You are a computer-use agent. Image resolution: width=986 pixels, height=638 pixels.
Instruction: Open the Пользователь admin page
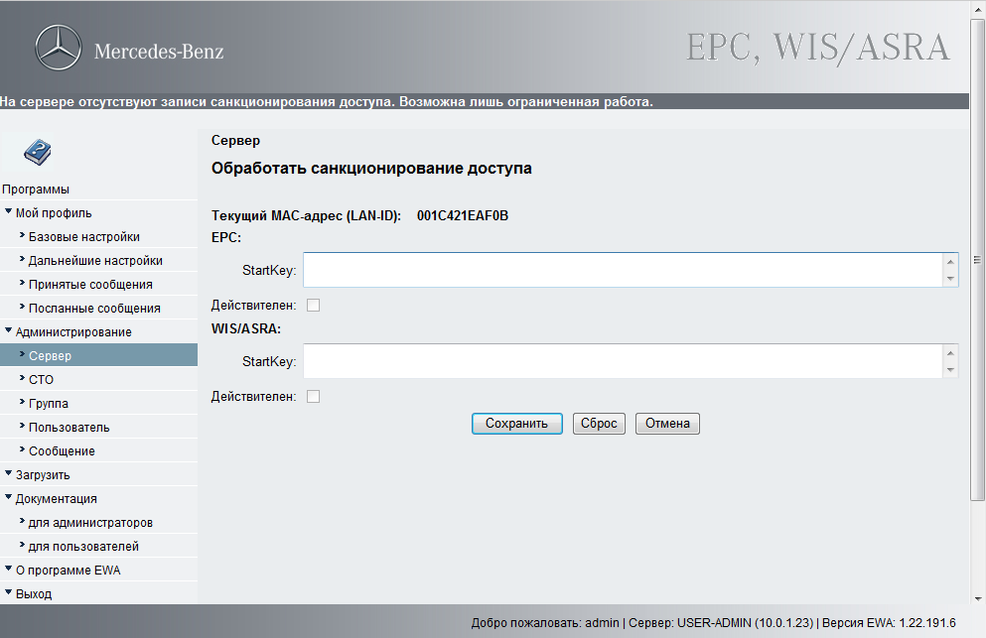click(70, 428)
